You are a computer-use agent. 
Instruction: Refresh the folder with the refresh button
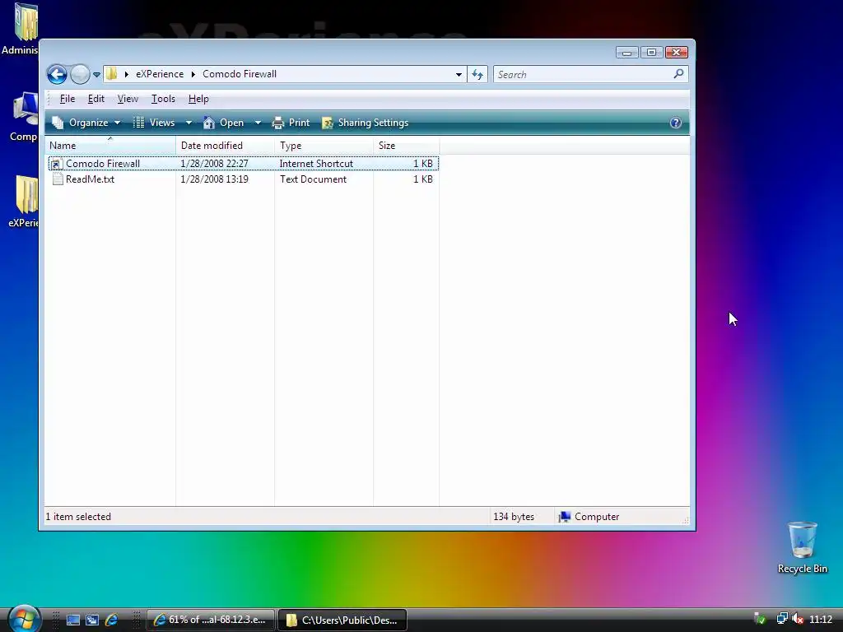point(477,75)
